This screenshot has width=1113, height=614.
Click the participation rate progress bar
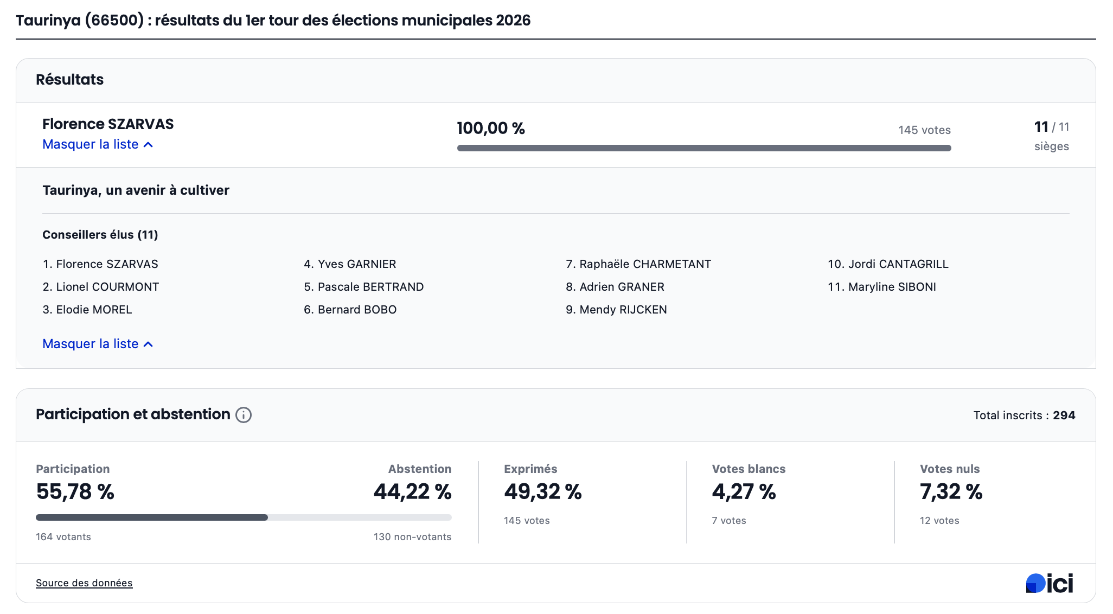coord(244,517)
